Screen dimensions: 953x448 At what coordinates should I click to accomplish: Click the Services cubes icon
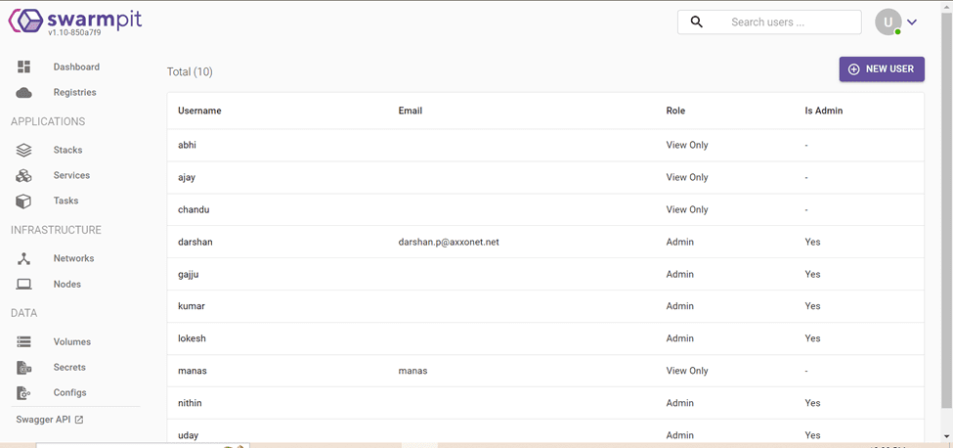coord(24,175)
